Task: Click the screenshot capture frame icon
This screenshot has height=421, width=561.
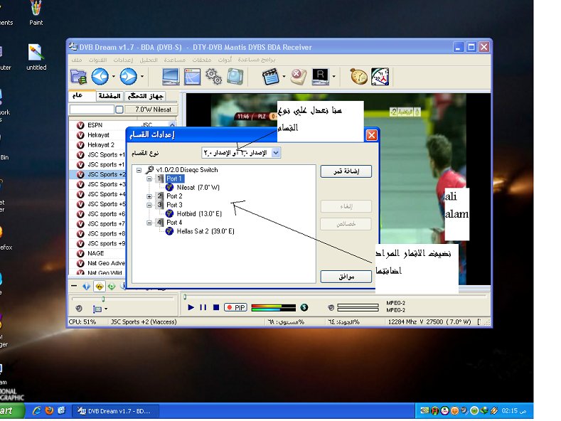Action: [x=235, y=77]
